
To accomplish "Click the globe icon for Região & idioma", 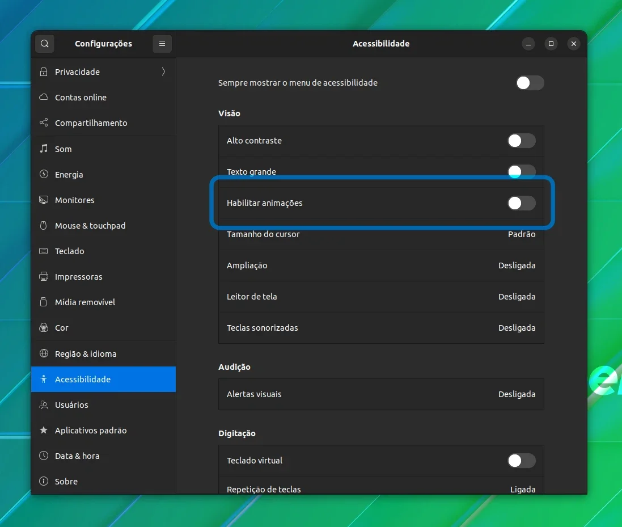I will point(44,353).
